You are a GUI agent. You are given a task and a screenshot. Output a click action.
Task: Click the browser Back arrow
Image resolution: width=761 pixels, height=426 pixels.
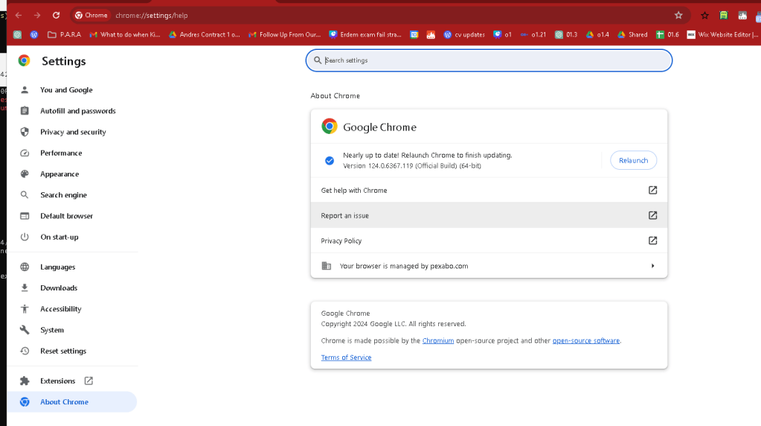[x=19, y=16]
